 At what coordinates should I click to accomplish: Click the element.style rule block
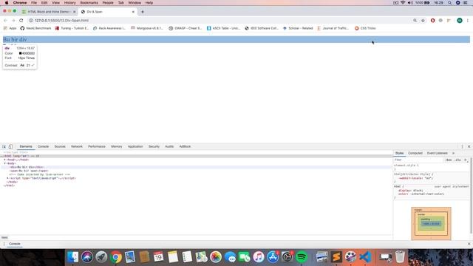tap(432, 167)
